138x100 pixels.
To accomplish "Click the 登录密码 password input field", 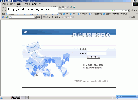I will [97, 53].
